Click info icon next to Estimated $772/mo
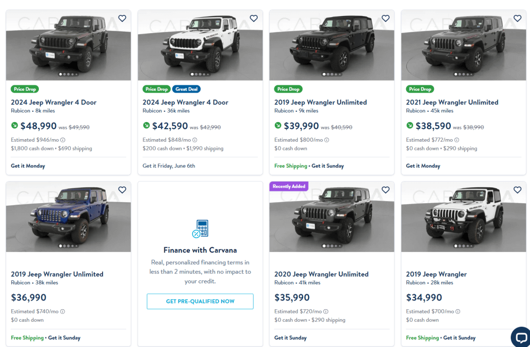This screenshot has height=347, width=530. 457,140
